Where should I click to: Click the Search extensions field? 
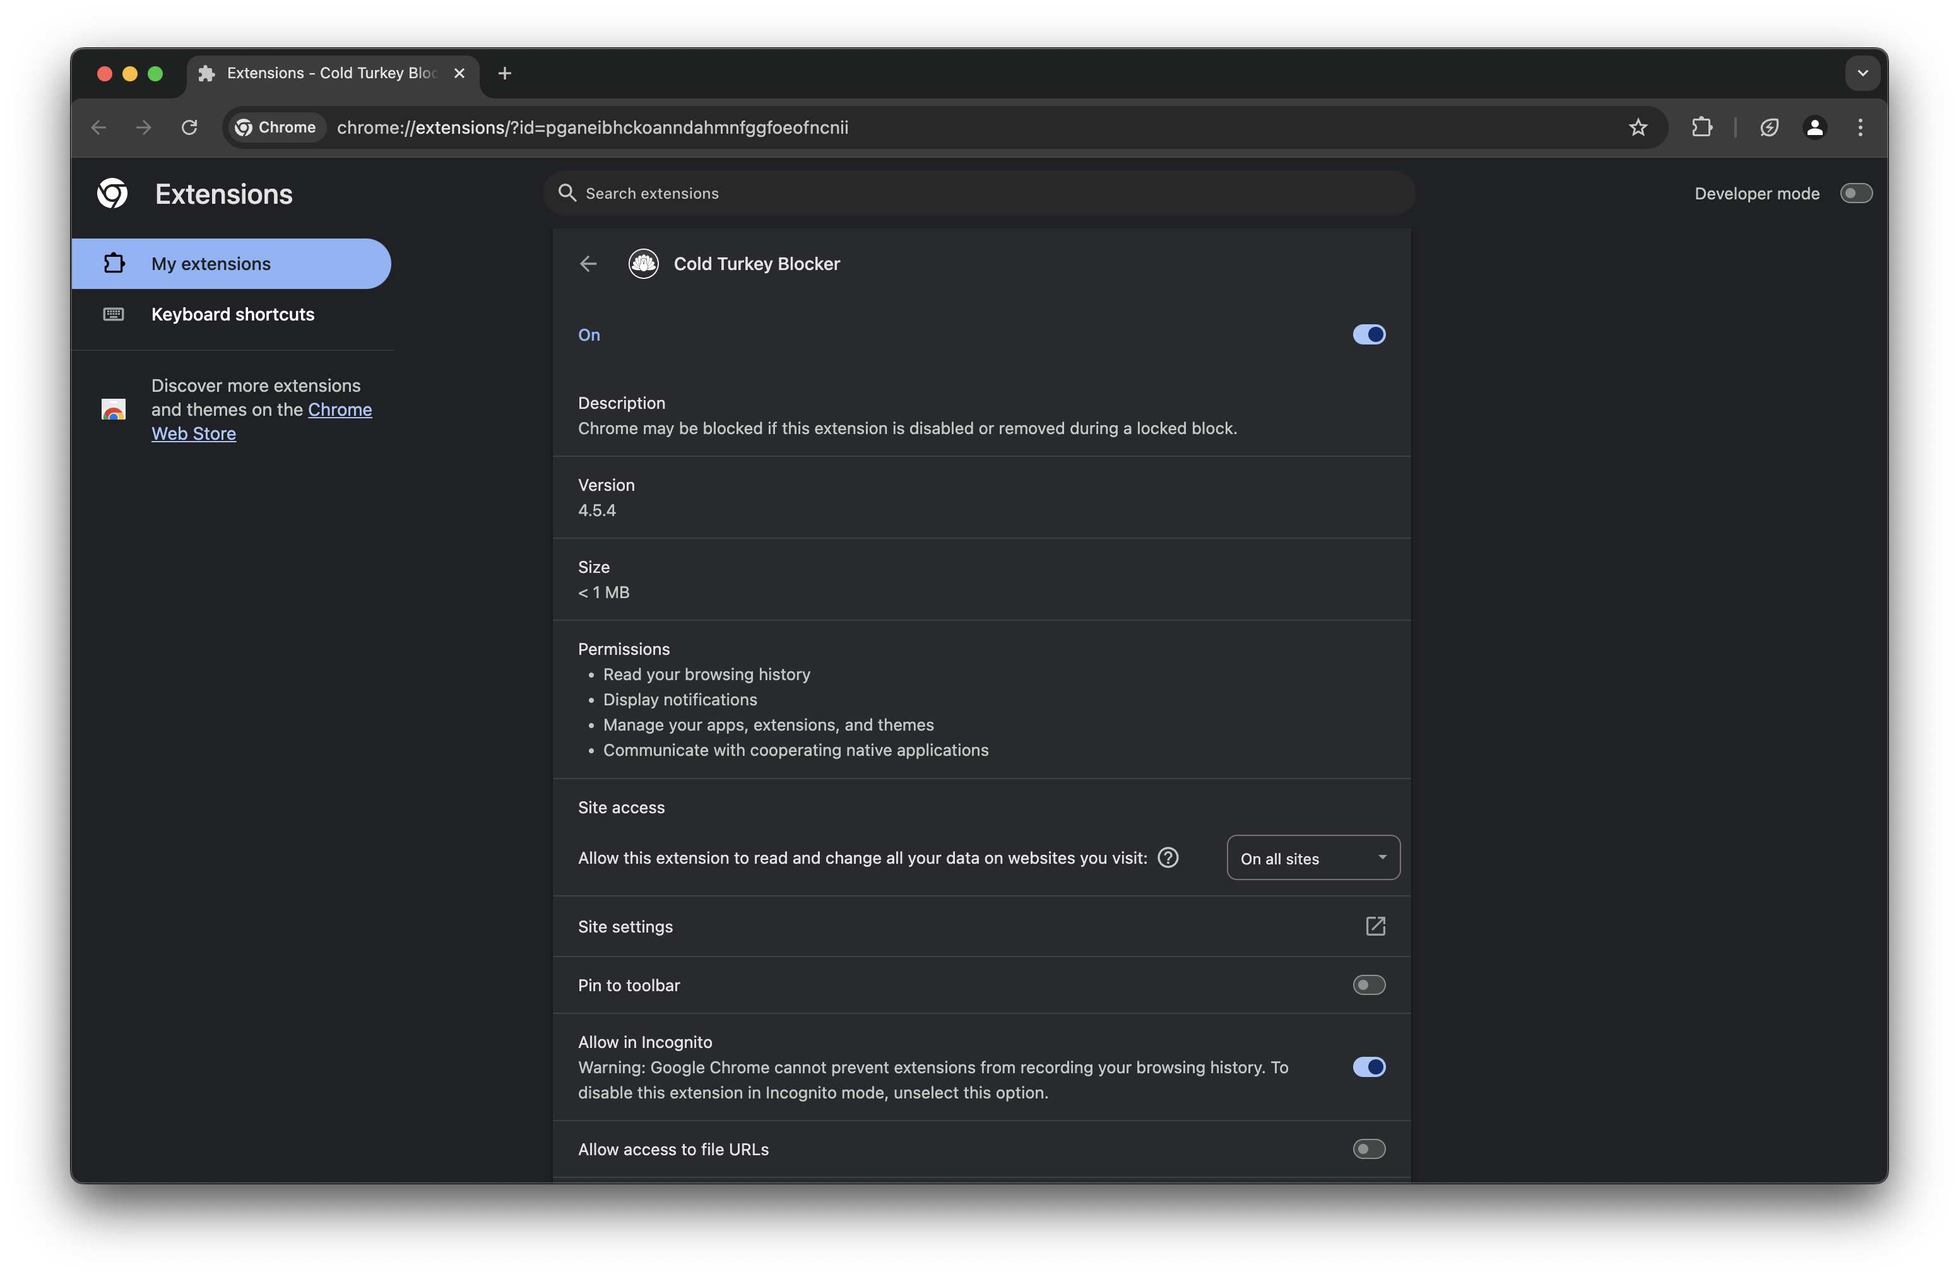tap(979, 193)
